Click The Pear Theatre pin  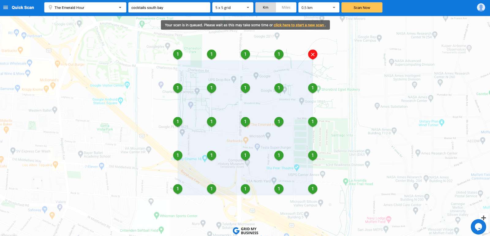tap(296, 167)
